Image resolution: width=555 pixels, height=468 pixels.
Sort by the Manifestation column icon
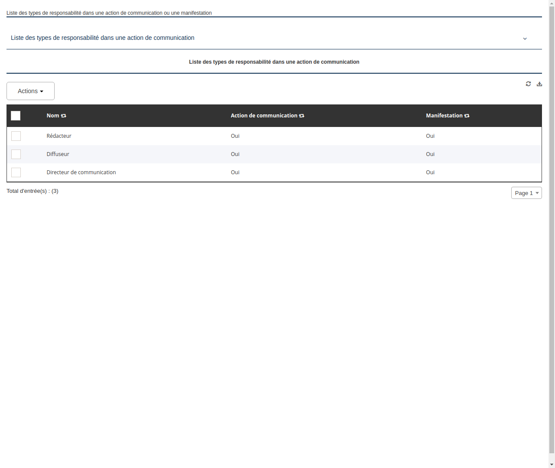[467, 116]
